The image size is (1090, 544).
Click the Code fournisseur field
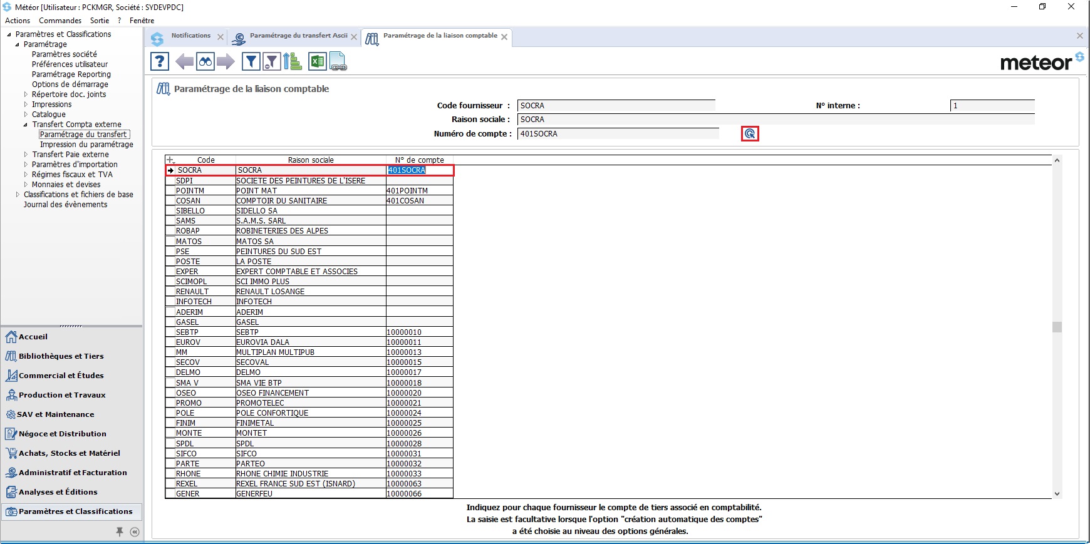616,106
